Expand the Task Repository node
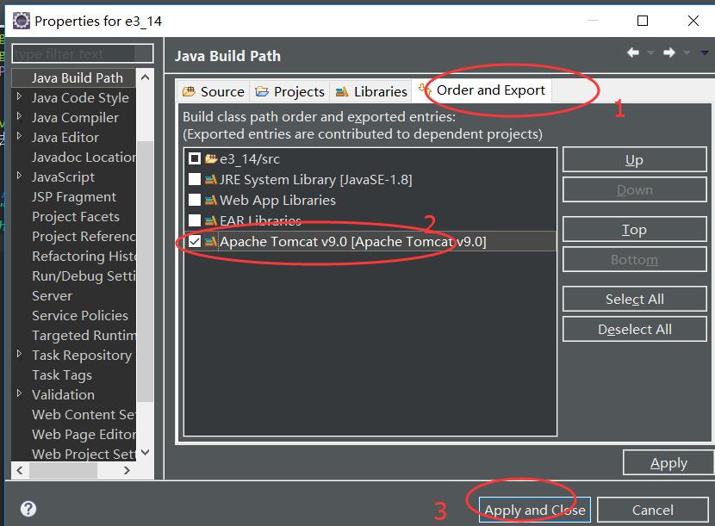Image resolution: width=715 pixels, height=526 pixels. point(19,354)
